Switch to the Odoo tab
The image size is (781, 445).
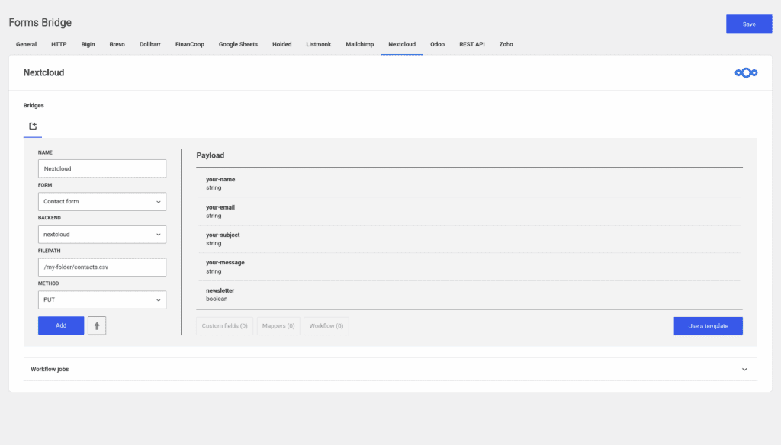click(437, 44)
